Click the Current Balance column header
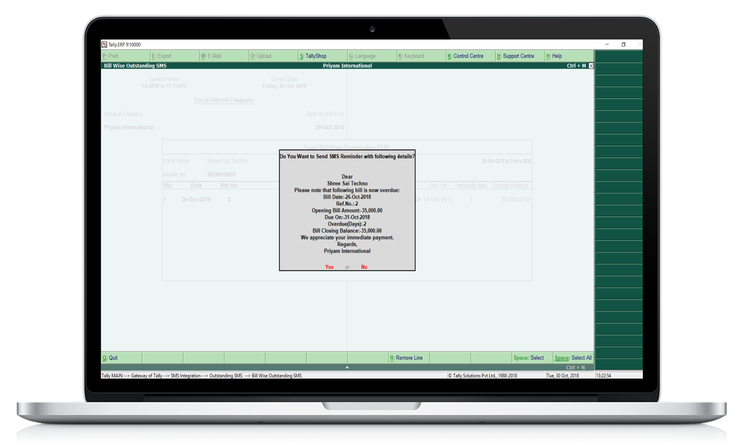Viewport: 744px width, 446px height. coord(510,186)
